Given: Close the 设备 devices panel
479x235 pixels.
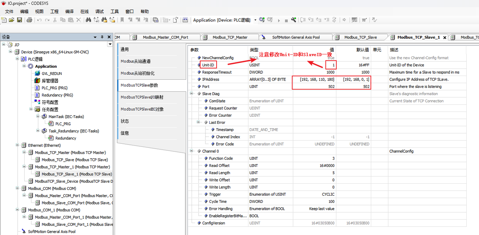Looking at the screenshot, I should point(109,37).
